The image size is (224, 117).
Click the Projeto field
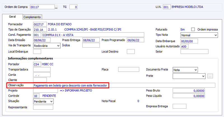(45, 91)
